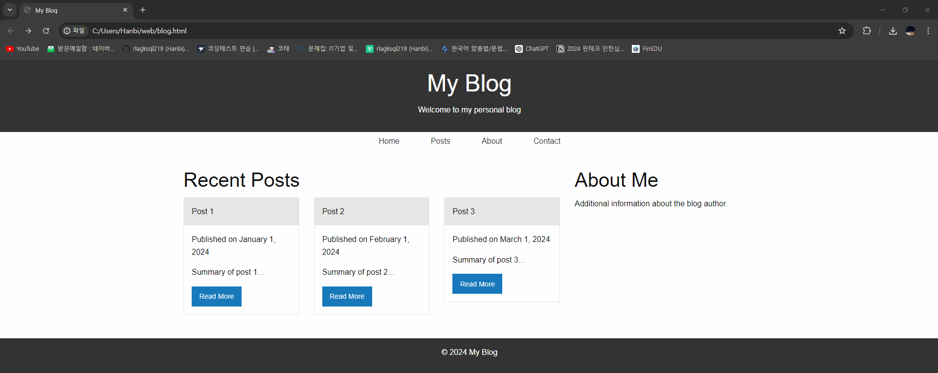
Task: Click the Recent Posts heading
Action: click(242, 180)
